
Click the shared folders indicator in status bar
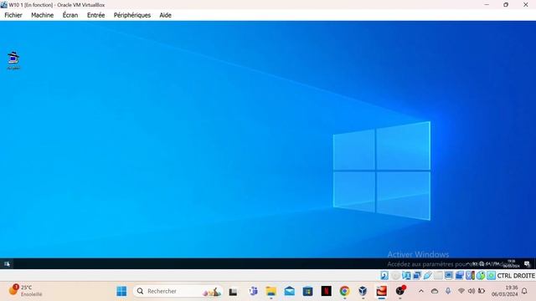(x=438, y=275)
